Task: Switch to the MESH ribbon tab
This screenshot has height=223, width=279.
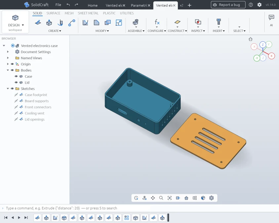Action: click(69, 13)
